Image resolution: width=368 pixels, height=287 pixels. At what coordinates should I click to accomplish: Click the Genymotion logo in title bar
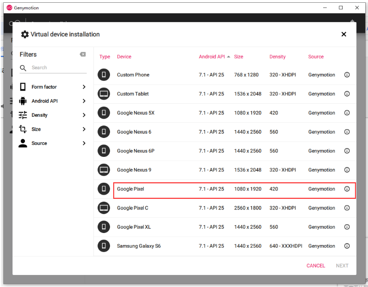pyautogui.click(x=9, y=8)
